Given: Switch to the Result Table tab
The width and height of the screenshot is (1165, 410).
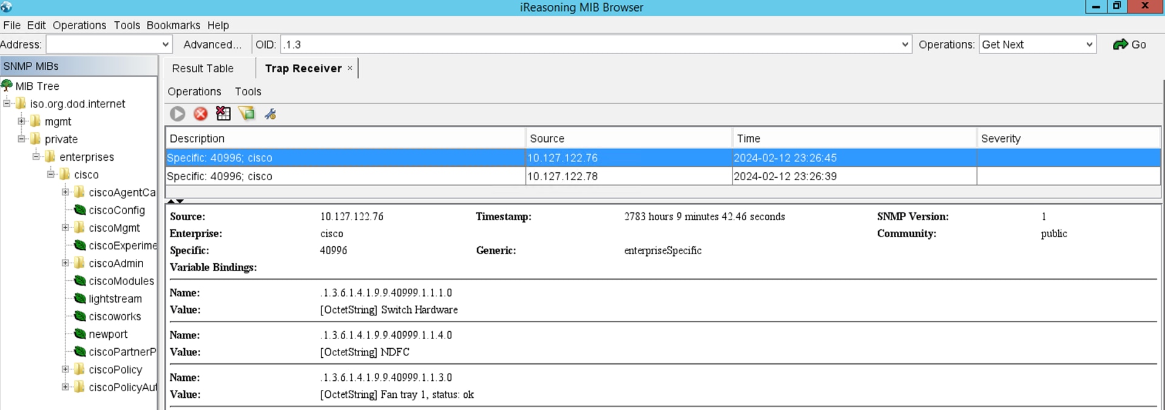Looking at the screenshot, I should pos(203,69).
